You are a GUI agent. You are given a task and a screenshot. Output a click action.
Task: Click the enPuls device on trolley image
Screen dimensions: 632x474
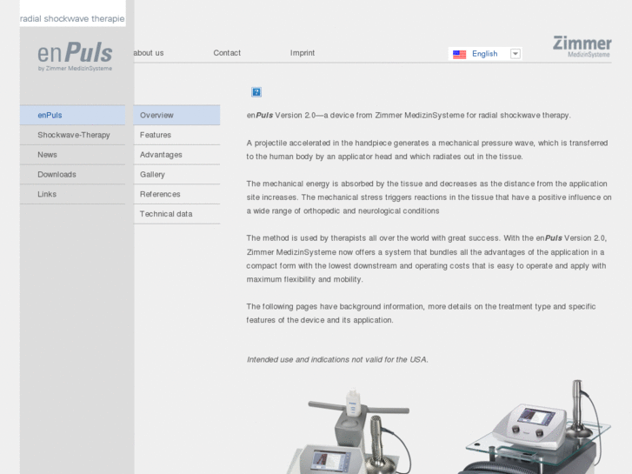tap(349, 431)
